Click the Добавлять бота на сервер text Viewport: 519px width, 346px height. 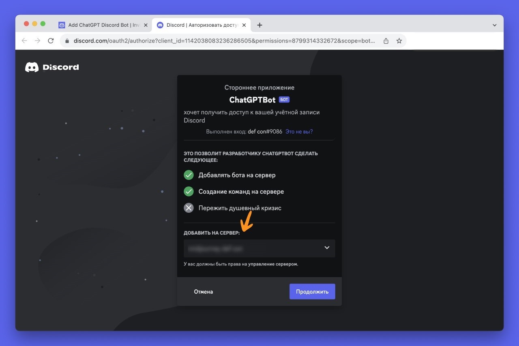[237, 175]
